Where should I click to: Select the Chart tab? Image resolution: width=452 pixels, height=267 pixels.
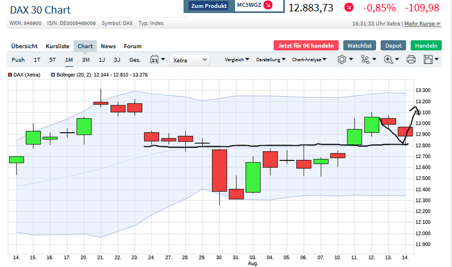coord(85,46)
